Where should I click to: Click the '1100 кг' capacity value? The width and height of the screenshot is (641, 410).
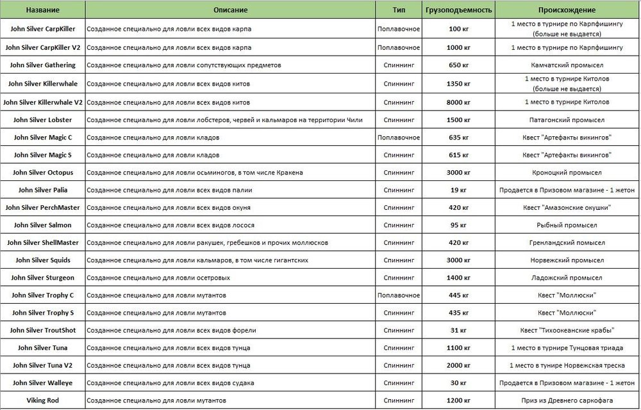458,348
